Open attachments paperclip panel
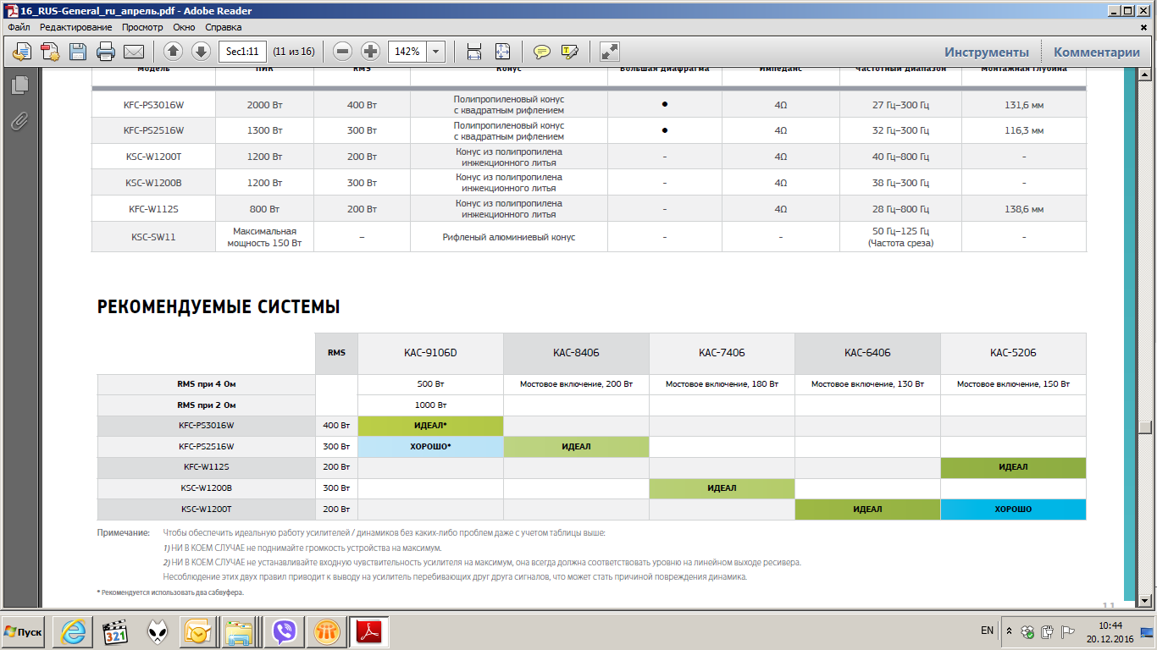Screen dimensions: 1157x650 tap(20, 121)
